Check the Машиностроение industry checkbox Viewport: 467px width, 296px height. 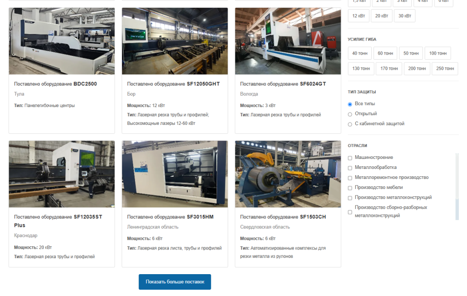pyautogui.click(x=350, y=158)
